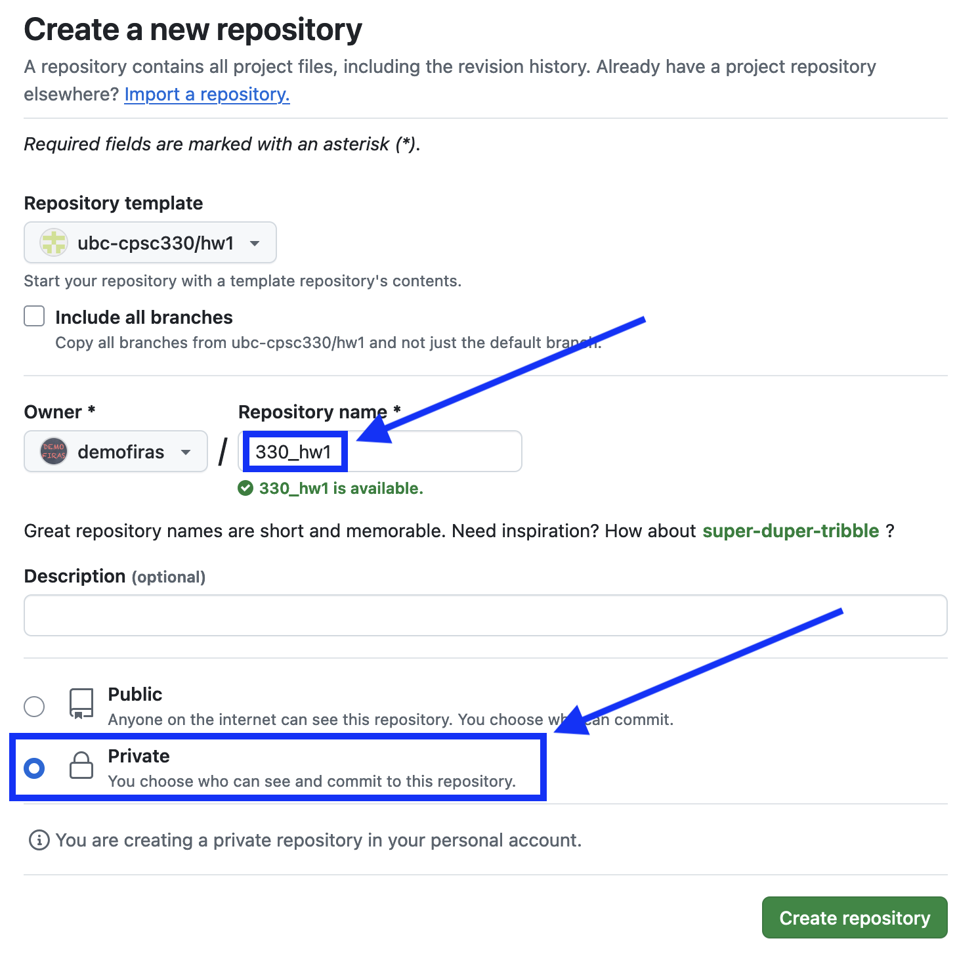Open the Owner demofiras dropdown
978x968 pixels.
coord(116,452)
